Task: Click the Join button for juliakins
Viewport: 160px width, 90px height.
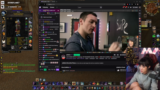Action: [x=76, y=55]
